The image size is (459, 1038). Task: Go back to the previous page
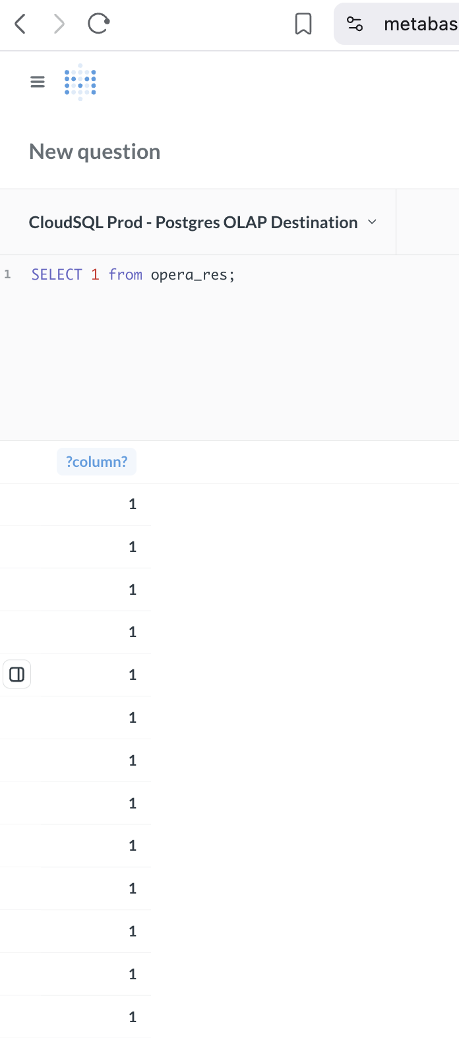pos(20,24)
